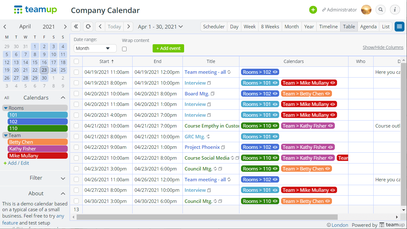Tick the select-all checkbox in table header
Viewport: 407px width, 229px height.
click(76, 61)
